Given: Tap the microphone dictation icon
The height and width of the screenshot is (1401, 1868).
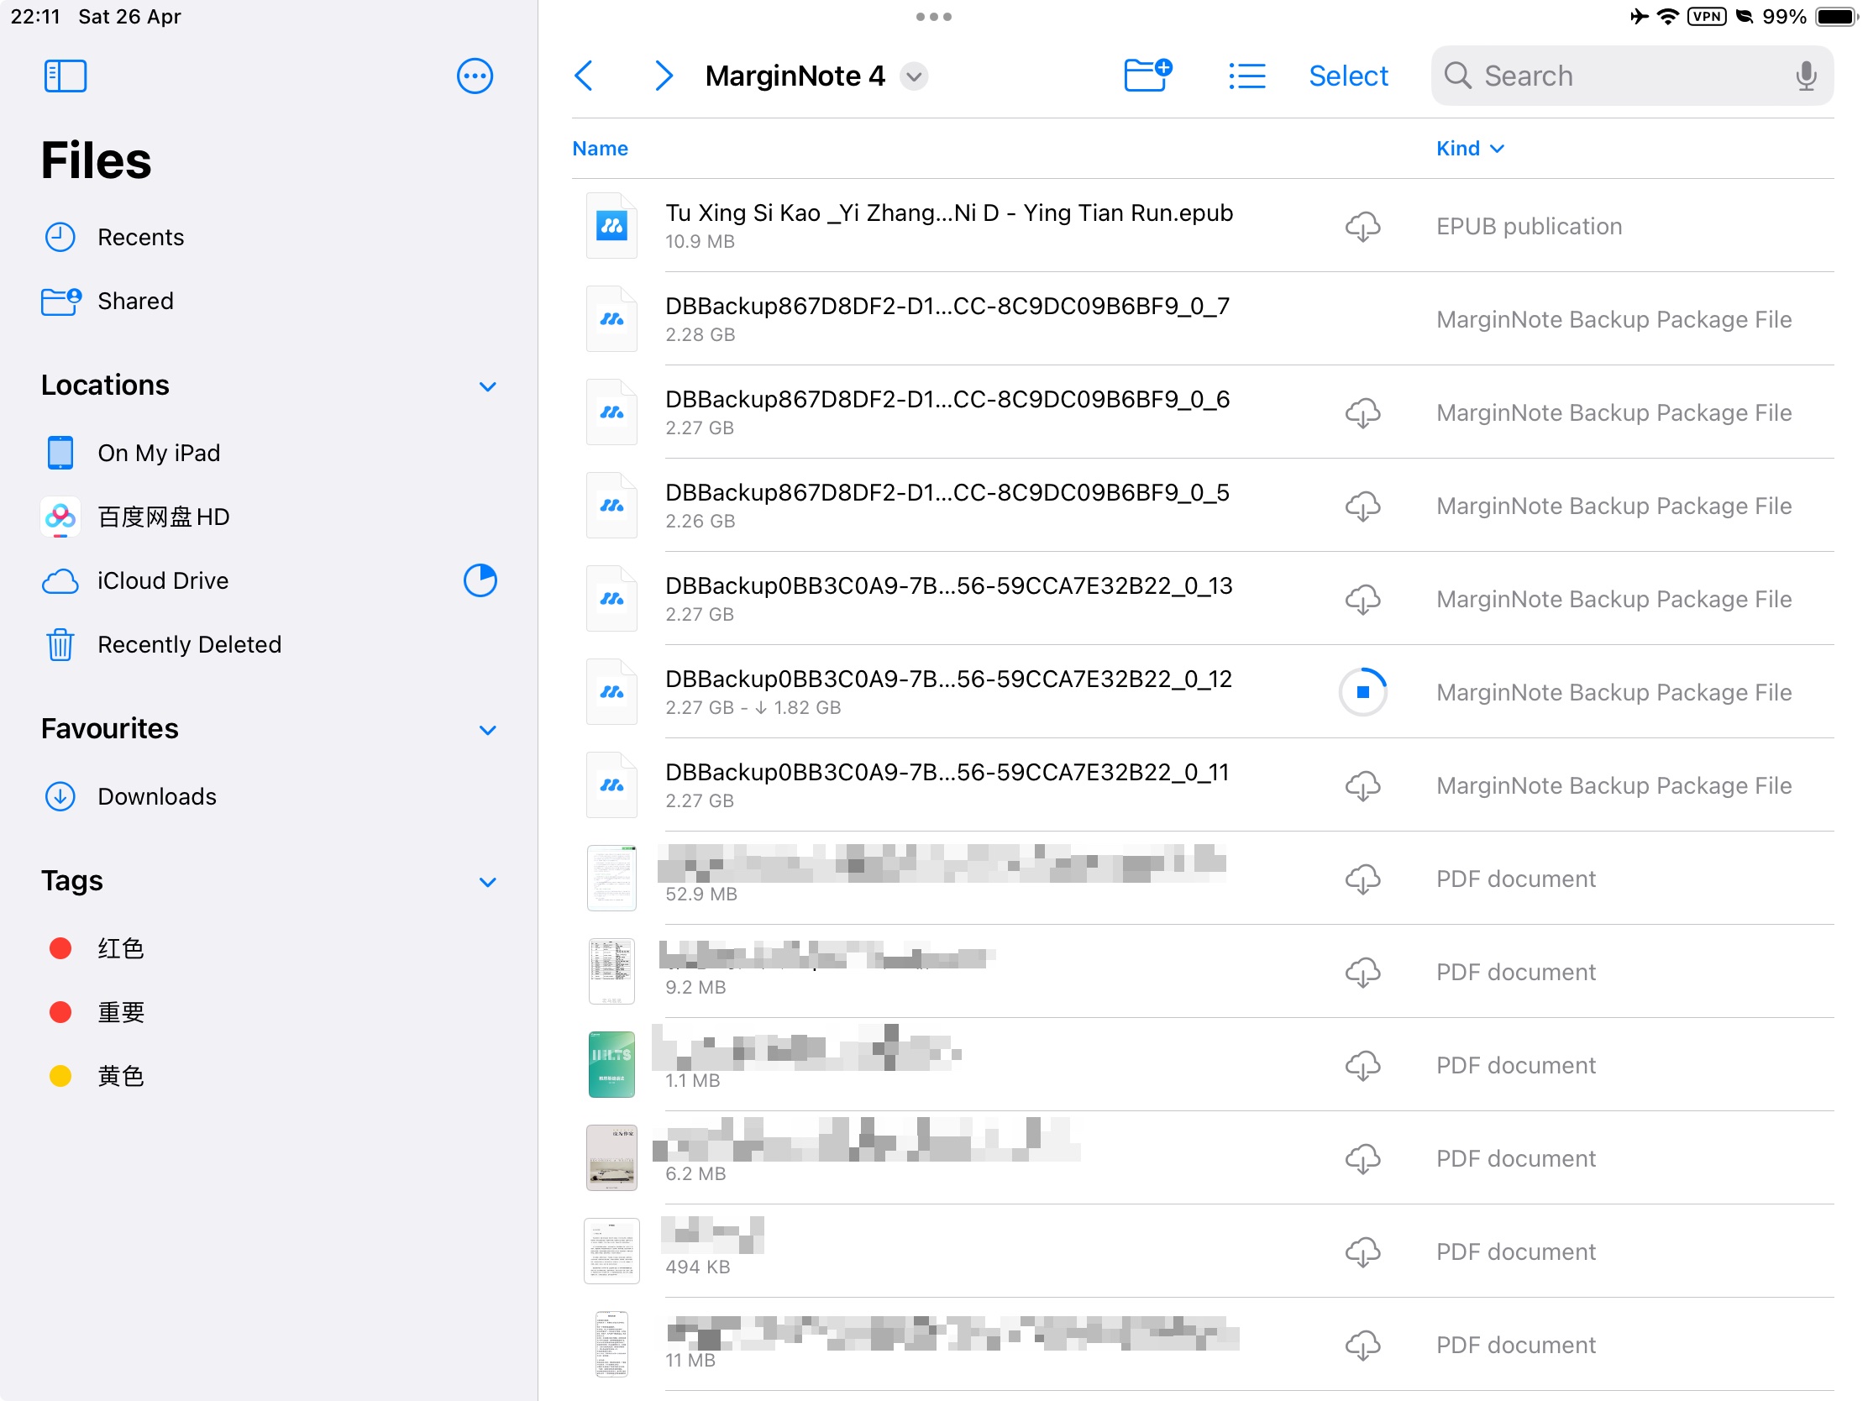Looking at the screenshot, I should tap(1806, 76).
